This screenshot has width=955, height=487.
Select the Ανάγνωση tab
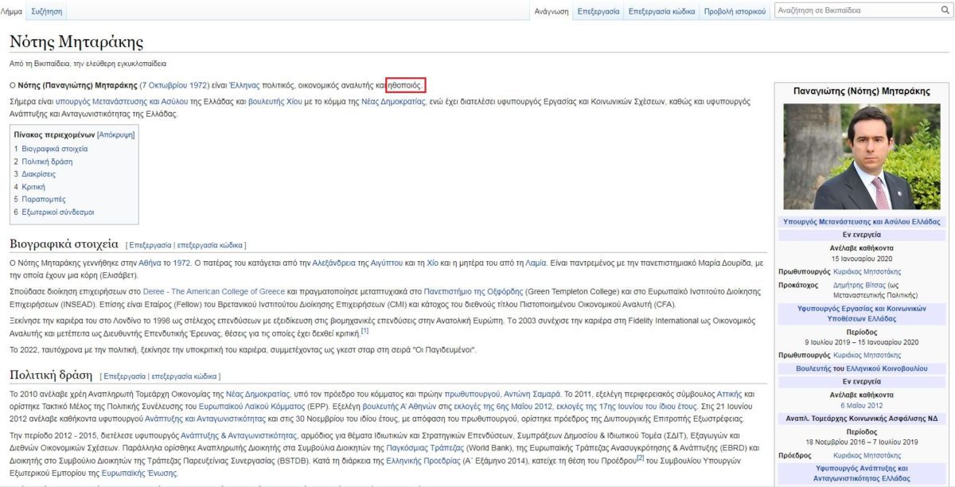(552, 12)
